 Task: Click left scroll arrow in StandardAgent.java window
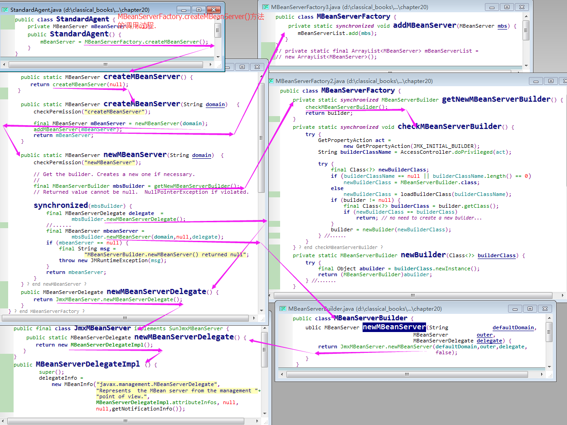(x=4, y=64)
